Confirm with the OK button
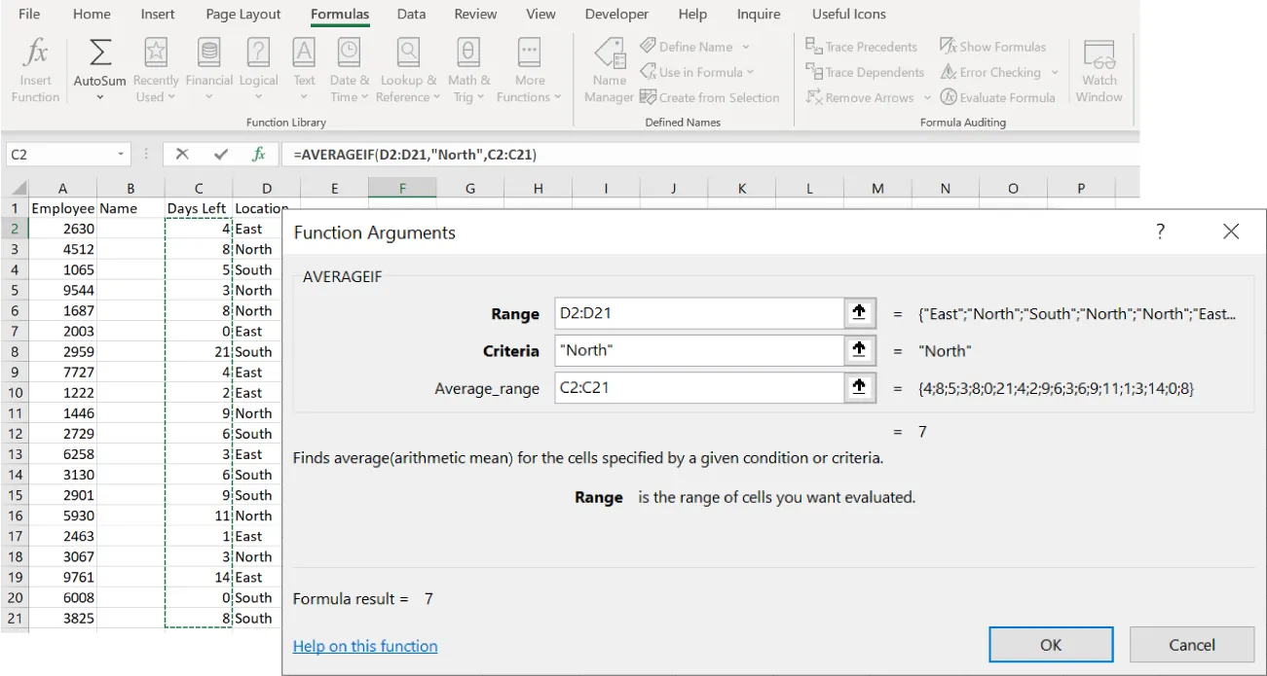Viewport: 1267px width, 676px height. (1051, 644)
